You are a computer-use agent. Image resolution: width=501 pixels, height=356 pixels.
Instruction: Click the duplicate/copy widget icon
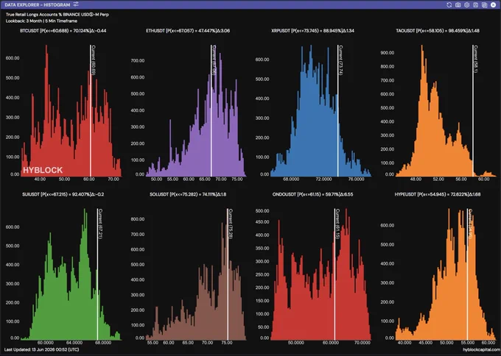(484, 5)
